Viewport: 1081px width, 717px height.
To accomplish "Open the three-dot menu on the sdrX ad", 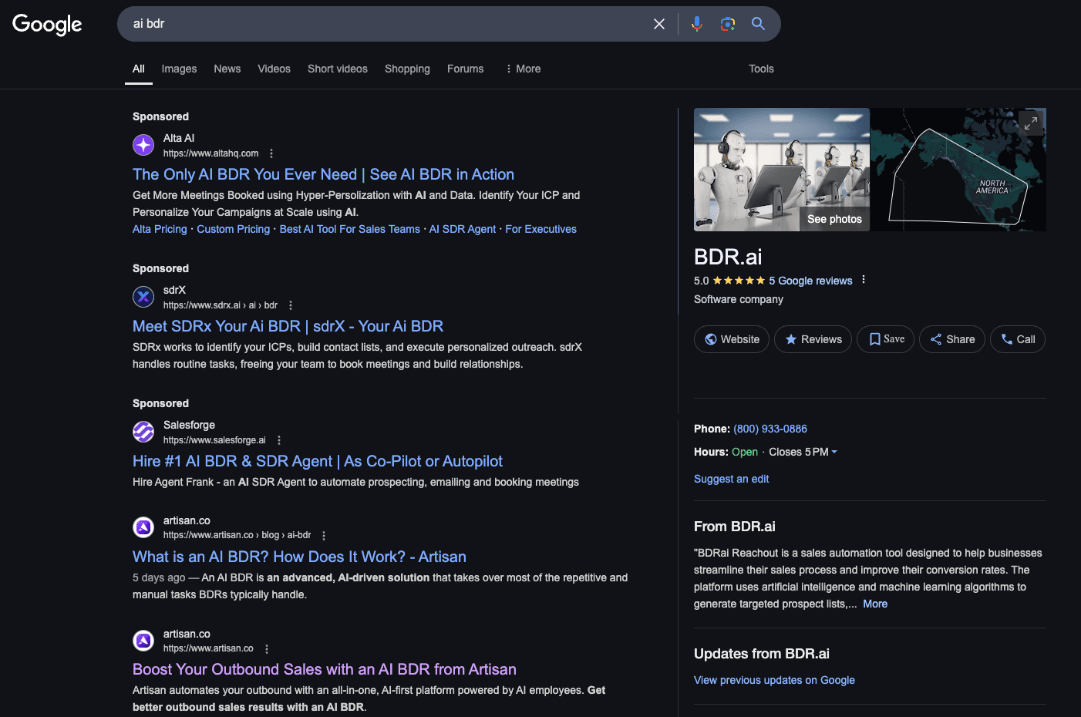I will click(x=291, y=305).
